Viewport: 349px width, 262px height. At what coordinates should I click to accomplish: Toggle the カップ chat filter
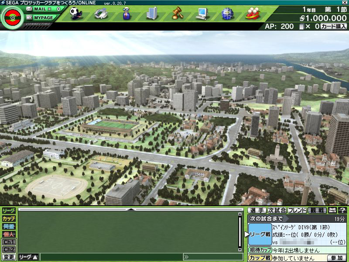click(9, 218)
